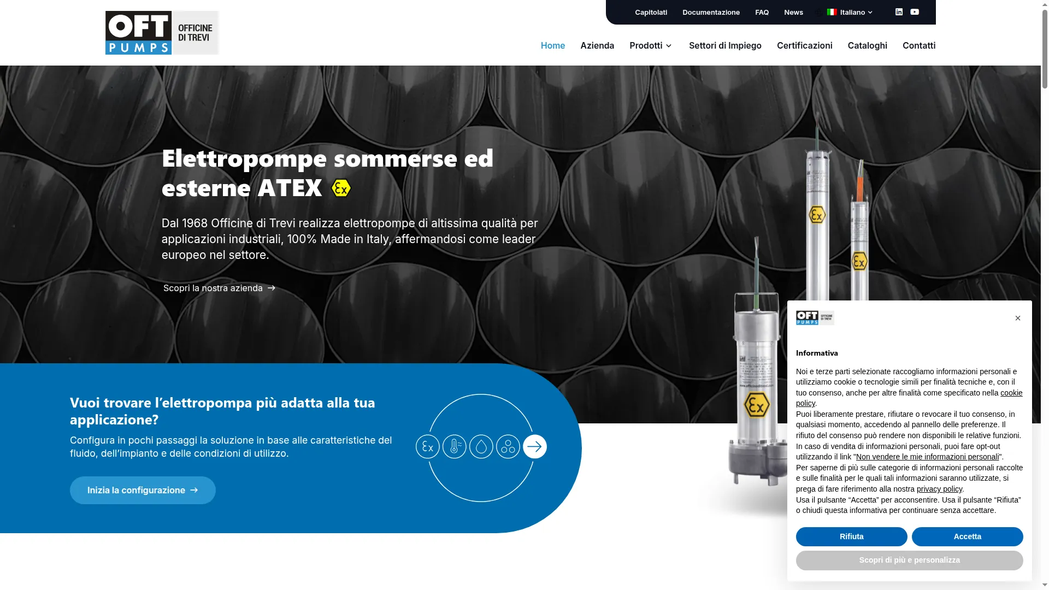The width and height of the screenshot is (1049, 590).
Task: Decline cookies with the Rifiuta button
Action: [x=852, y=536]
